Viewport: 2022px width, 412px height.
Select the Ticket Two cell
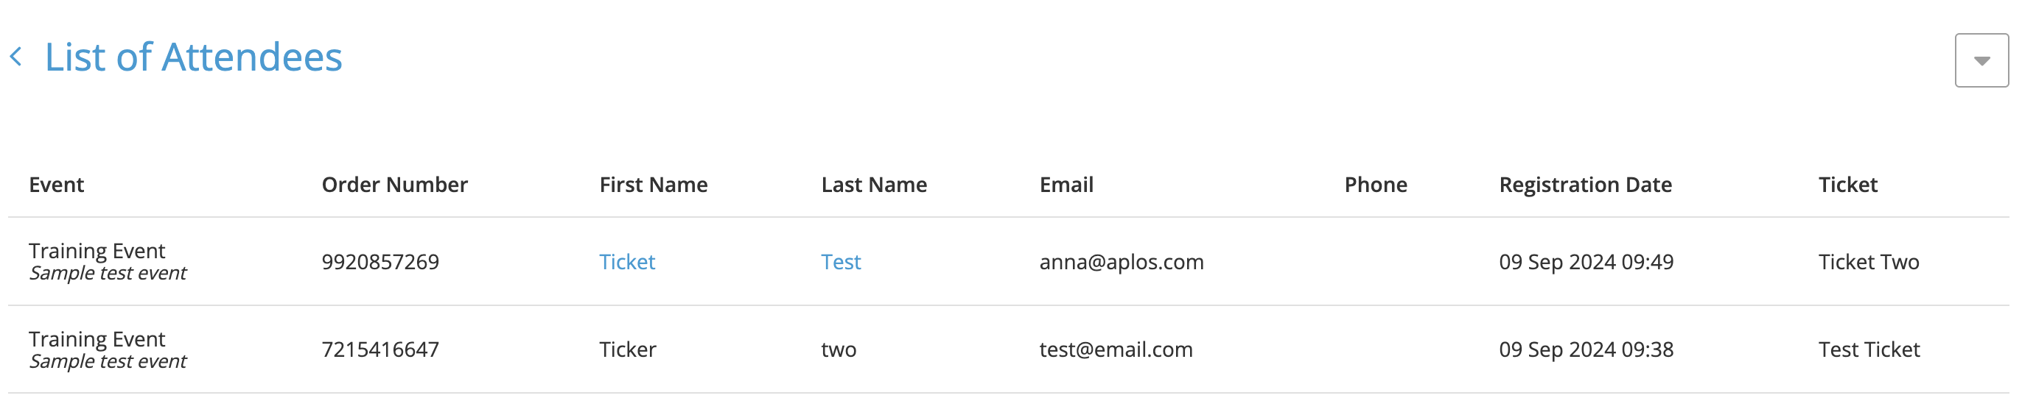(1868, 262)
